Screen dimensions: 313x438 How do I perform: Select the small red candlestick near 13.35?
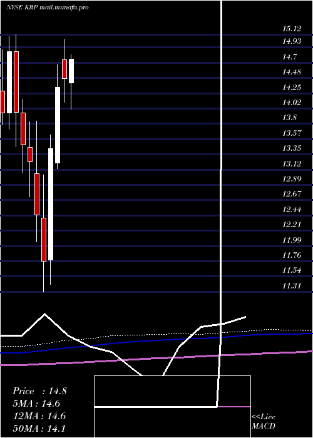click(30, 155)
